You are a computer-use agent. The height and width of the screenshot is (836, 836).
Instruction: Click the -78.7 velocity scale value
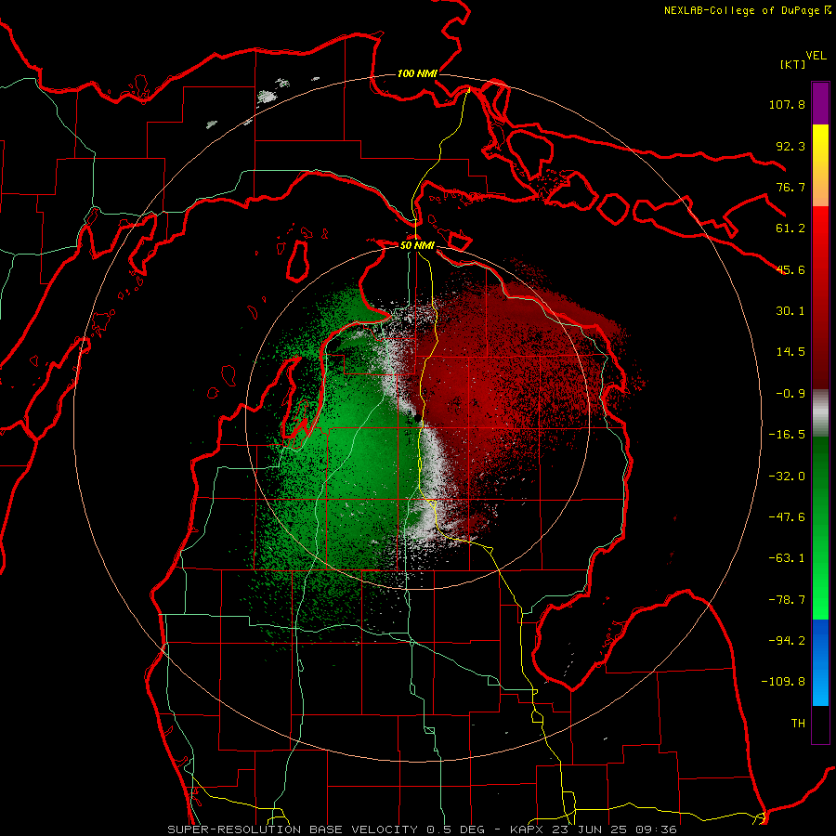(x=787, y=600)
